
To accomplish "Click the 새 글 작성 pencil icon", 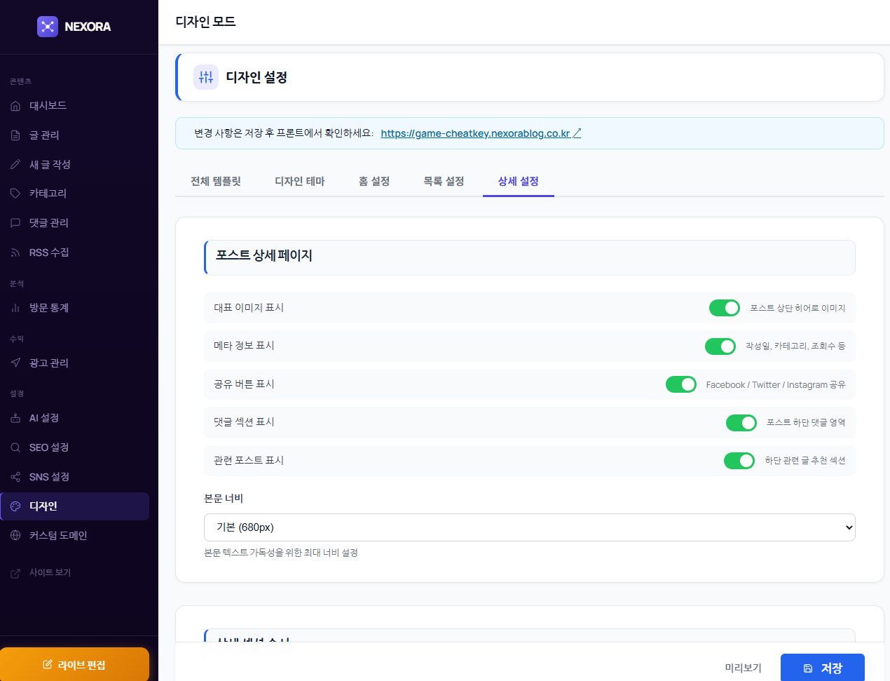I will pyautogui.click(x=15, y=165).
